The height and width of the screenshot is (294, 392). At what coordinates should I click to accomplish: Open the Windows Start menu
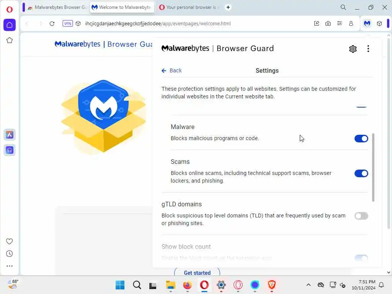[120, 285]
